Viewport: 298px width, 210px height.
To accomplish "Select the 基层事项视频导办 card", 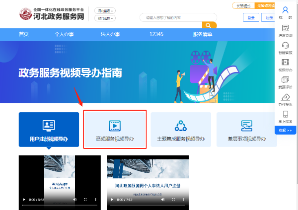I will pyautogui.click(x=247, y=130).
